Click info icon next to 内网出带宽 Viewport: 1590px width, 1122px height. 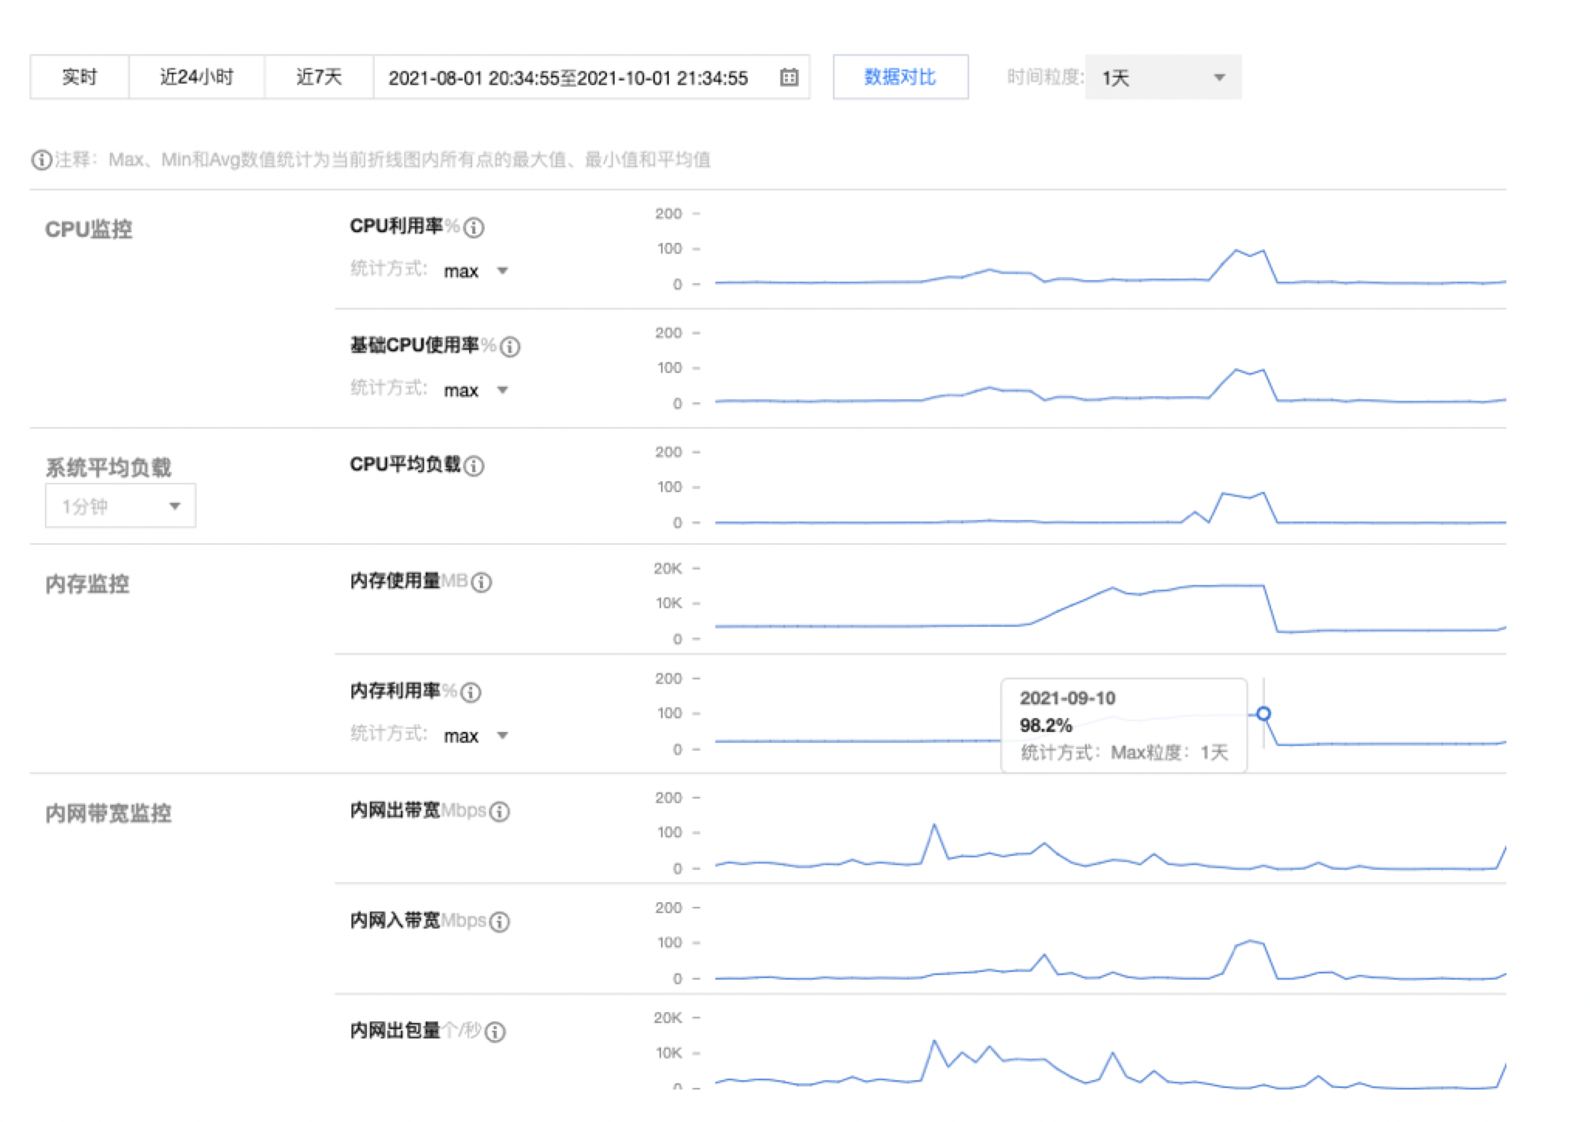point(500,811)
